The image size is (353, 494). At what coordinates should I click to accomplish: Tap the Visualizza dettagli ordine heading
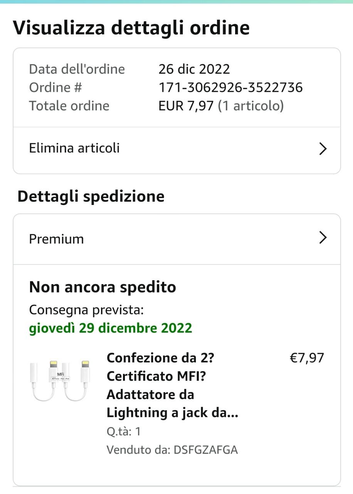(x=131, y=28)
